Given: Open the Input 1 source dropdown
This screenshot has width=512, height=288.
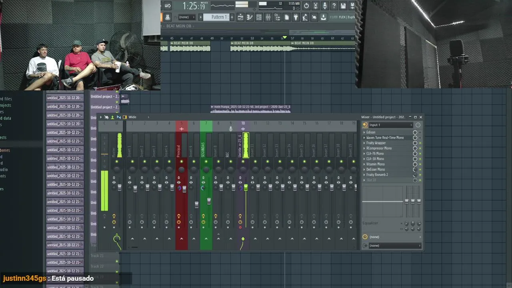Looking at the screenshot, I should 390,125.
